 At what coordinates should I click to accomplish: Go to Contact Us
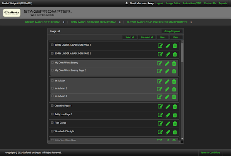(210, 3)
